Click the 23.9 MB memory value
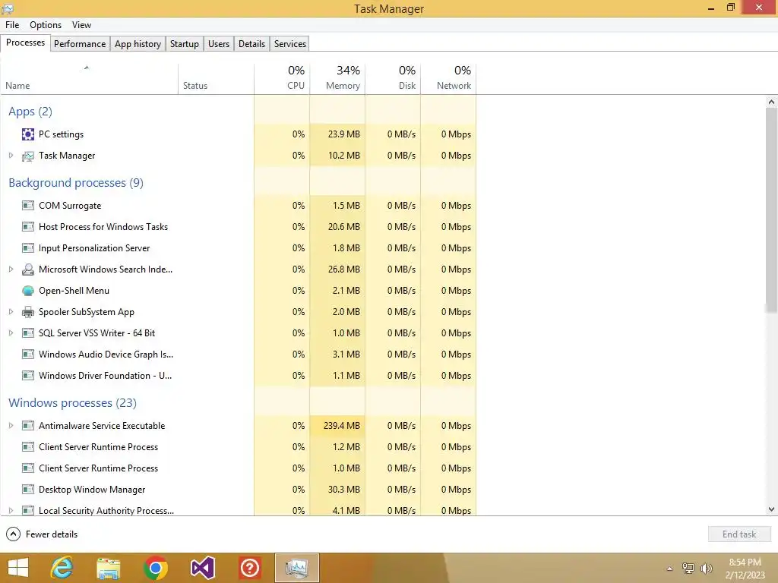 point(344,134)
